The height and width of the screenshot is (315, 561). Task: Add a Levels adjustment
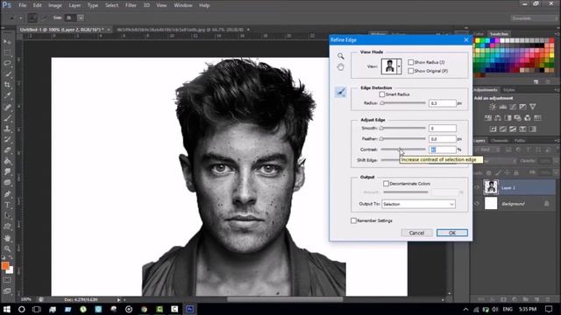pyautogui.click(x=502, y=107)
